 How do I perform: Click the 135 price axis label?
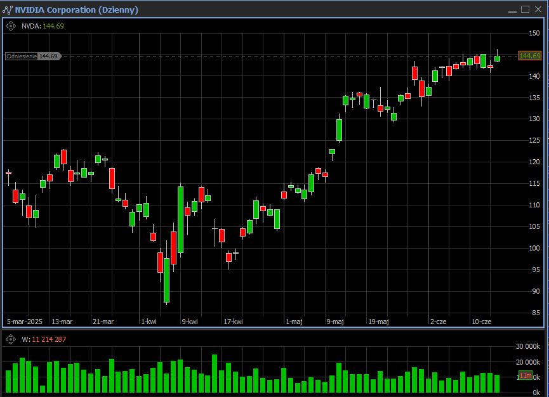(534, 98)
